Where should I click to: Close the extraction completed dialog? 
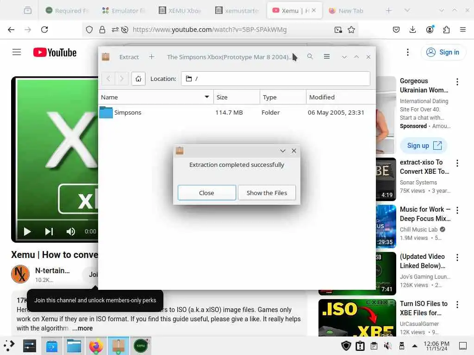(207, 193)
